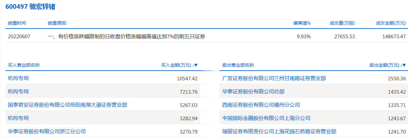Screen dimensions: 408x138
Task: Open 华泰证券股份有限公司总部 seller link
Action: [253, 92]
